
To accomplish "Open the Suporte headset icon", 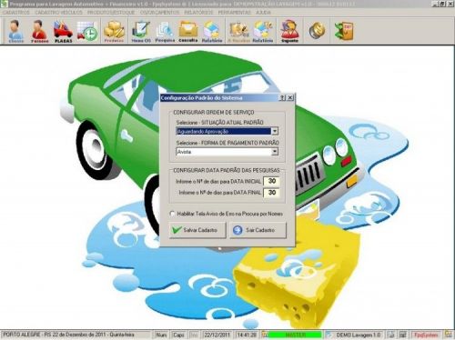I will [289, 31].
